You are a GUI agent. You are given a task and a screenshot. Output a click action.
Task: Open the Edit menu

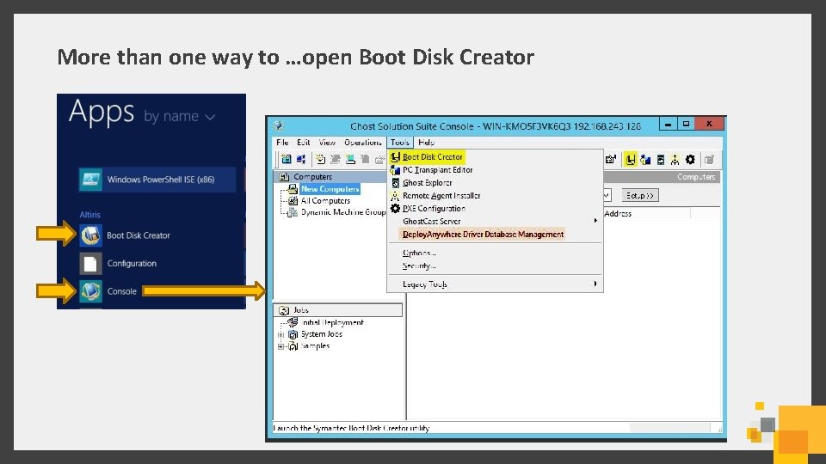click(304, 143)
